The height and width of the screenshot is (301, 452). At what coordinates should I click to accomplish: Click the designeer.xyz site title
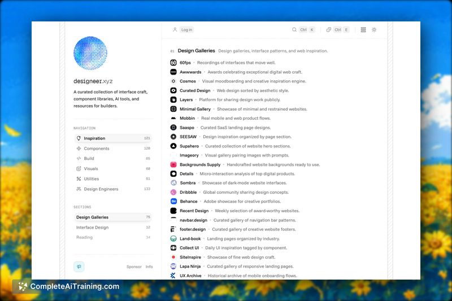93,81
